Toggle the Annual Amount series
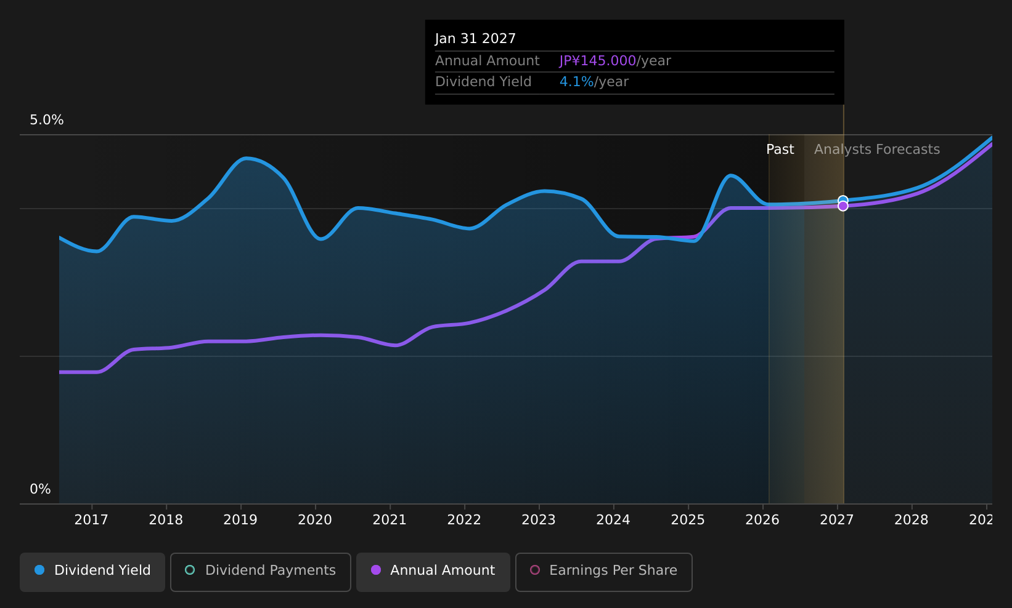Screen dimensions: 1012x608 tap(433, 572)
